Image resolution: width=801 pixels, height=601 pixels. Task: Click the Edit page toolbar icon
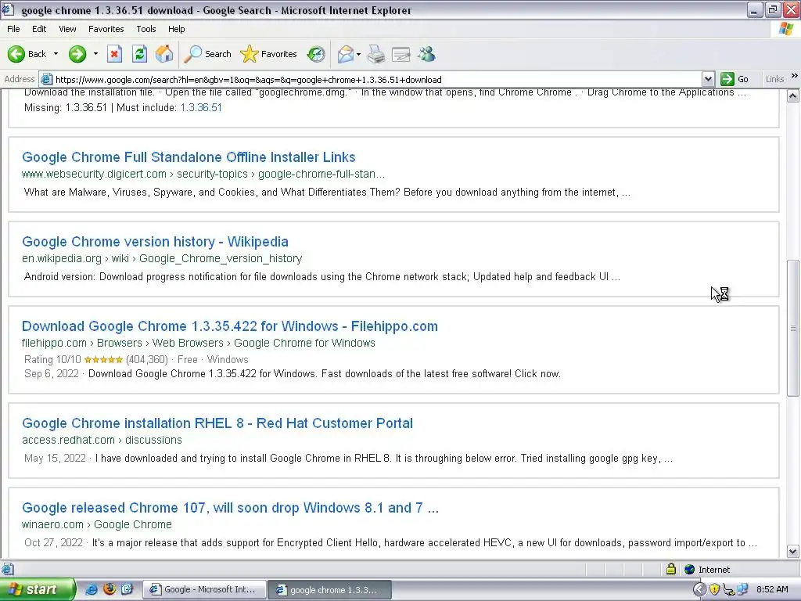[401, 54]
